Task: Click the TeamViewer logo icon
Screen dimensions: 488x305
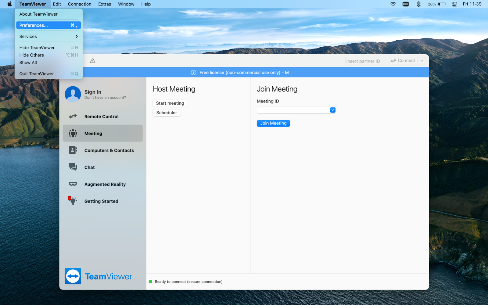Action: click(x=73, y=276)
